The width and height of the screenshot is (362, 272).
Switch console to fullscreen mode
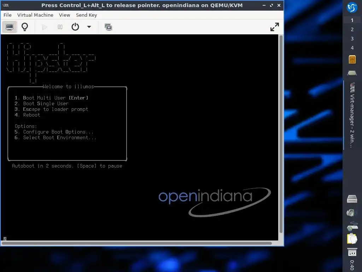point(274,27)
